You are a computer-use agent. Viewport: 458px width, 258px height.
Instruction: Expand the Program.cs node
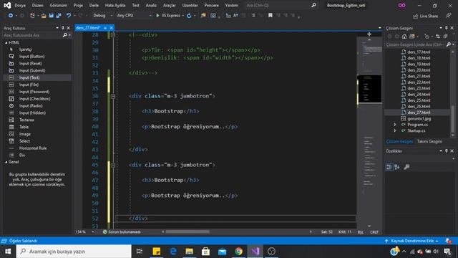pyautogui.click(x=395, y=125)
